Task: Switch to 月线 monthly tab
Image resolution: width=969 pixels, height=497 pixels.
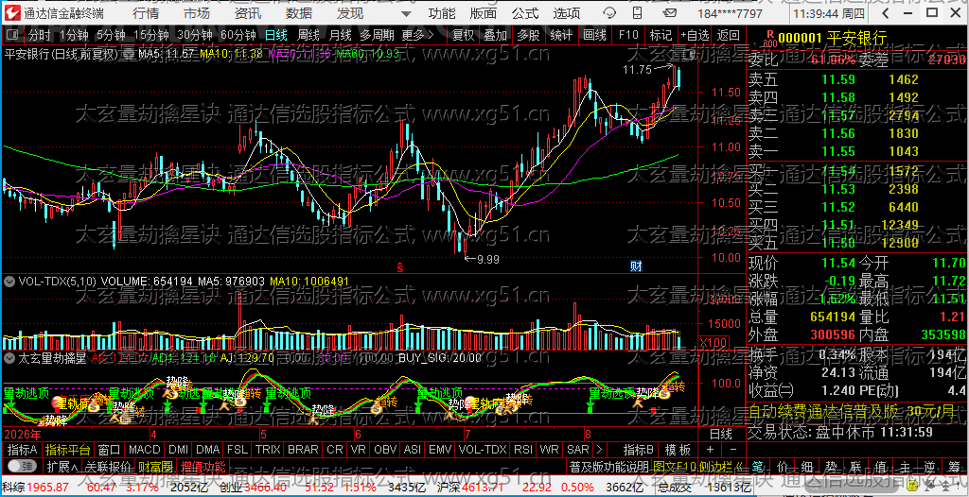Action: click(x=341, y=35)
